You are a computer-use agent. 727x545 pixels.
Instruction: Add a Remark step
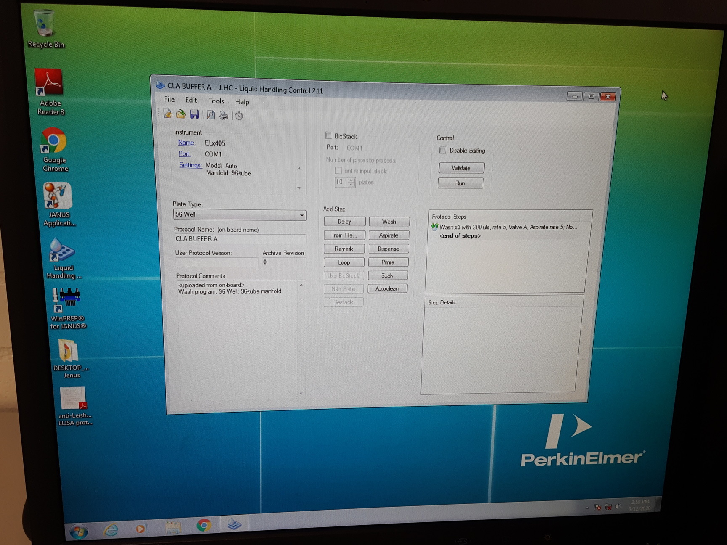[x=344, y=249]
